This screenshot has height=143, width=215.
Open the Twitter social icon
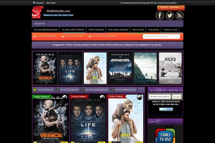pos(169,15)
